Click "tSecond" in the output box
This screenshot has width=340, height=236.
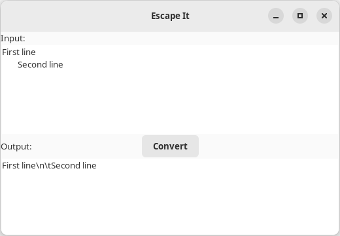64,166
